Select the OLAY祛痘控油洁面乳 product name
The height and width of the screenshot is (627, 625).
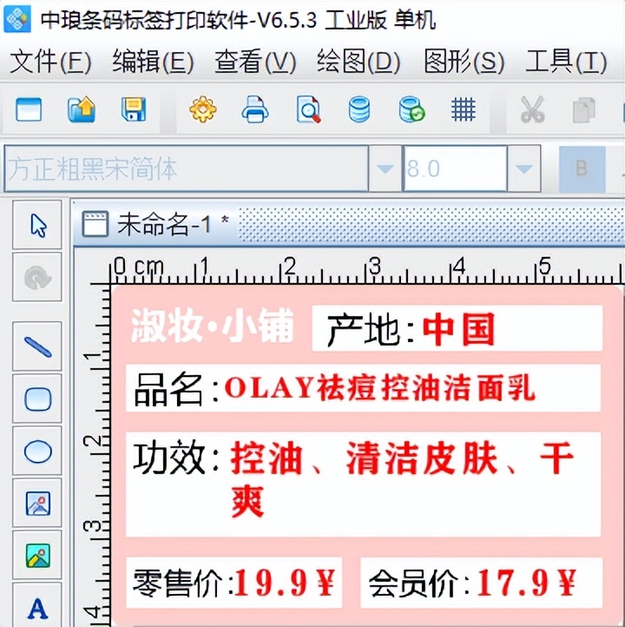click(379, 388)
